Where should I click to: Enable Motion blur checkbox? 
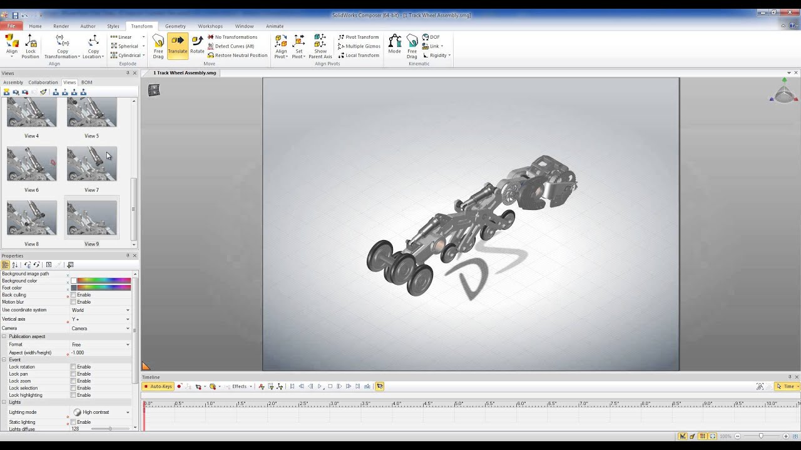point(73,302)
